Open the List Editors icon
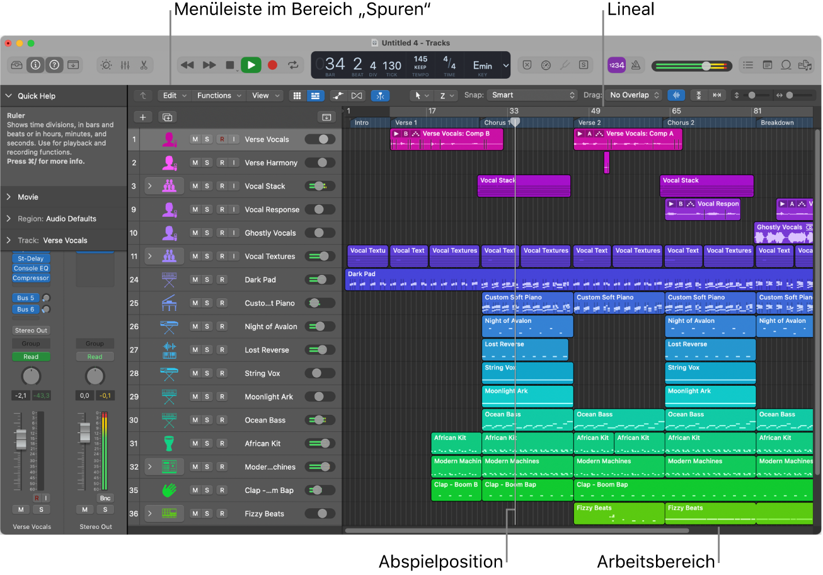This screenshot has height=575, width=823. [748, 65]
